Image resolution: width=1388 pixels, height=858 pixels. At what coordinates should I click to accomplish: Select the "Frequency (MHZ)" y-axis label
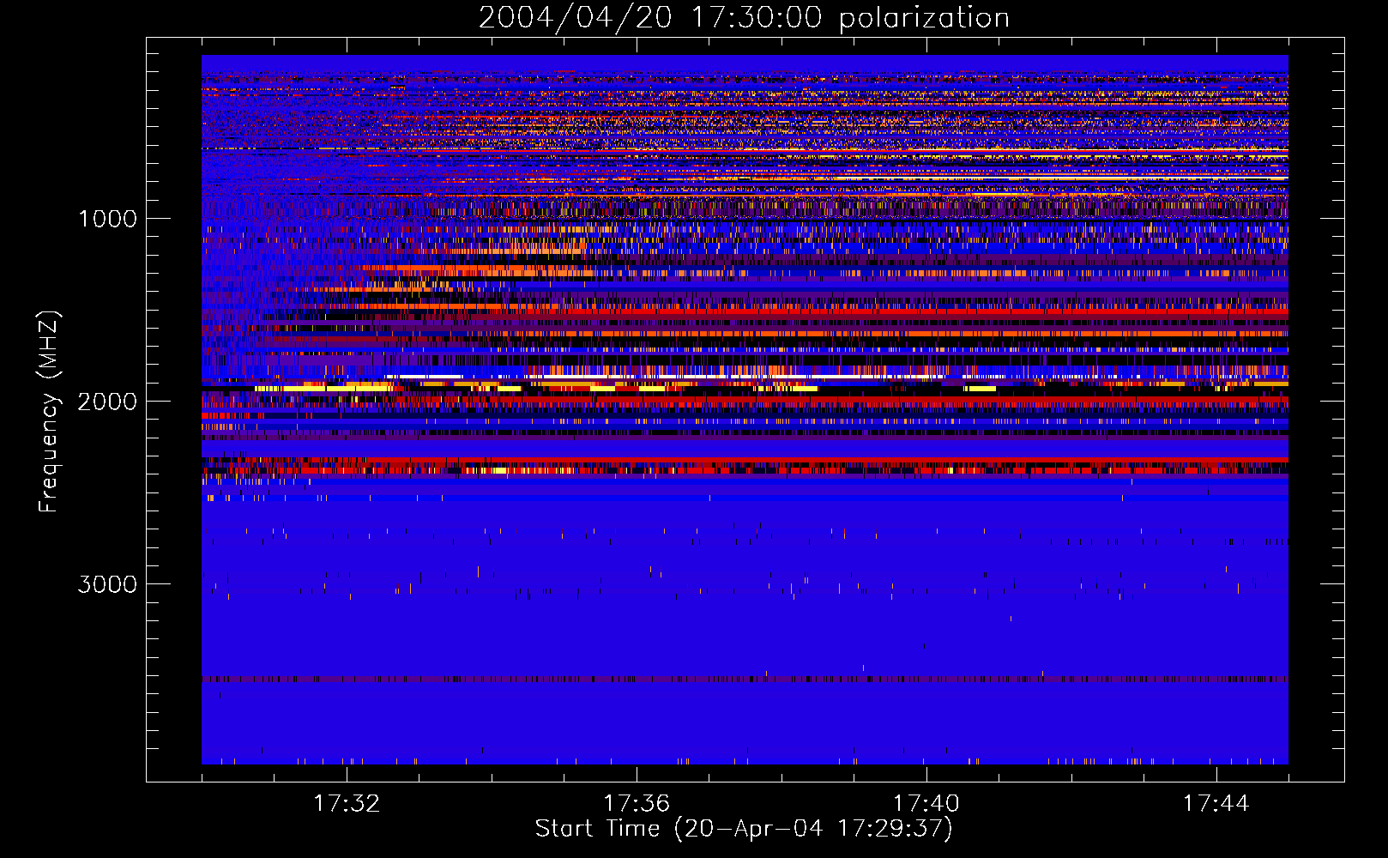(49, 413)
